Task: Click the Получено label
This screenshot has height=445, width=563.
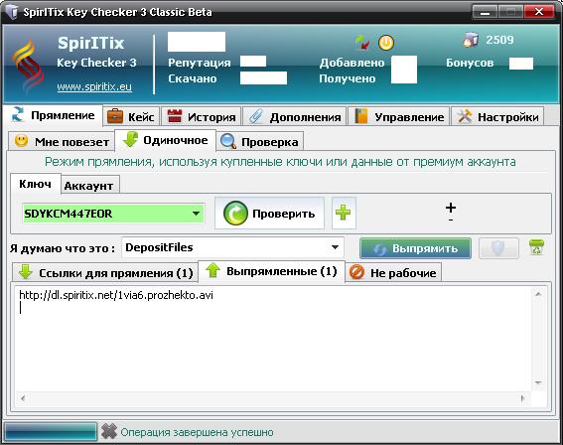Action: tap(348, 78)
